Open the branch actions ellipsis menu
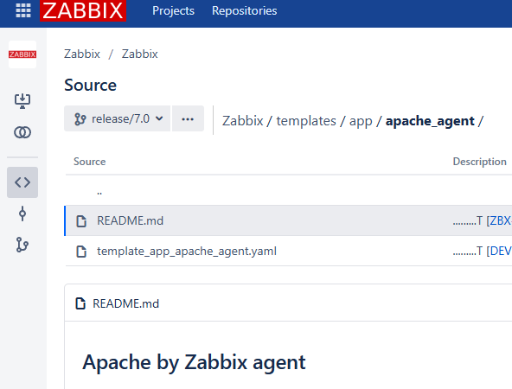512x389 pixels. pyautogui.click(x=188, y=118)
